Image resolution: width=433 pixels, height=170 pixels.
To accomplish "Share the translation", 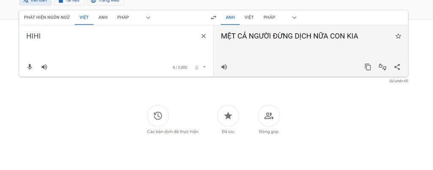I will [x=397, y=67].
